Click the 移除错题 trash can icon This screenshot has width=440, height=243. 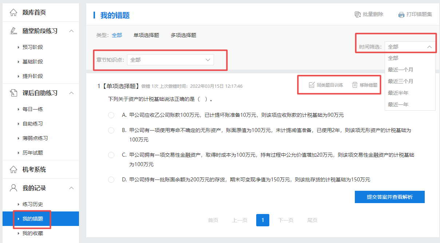[x=355, y=85]
